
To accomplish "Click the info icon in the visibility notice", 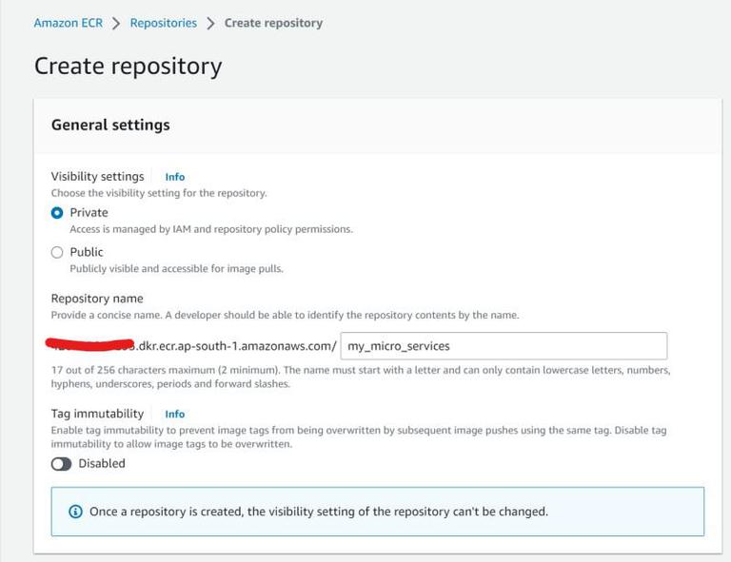I will (76, 512).
